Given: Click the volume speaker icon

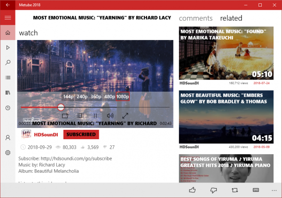Looking at the screenshot, I should click(110, 116).
